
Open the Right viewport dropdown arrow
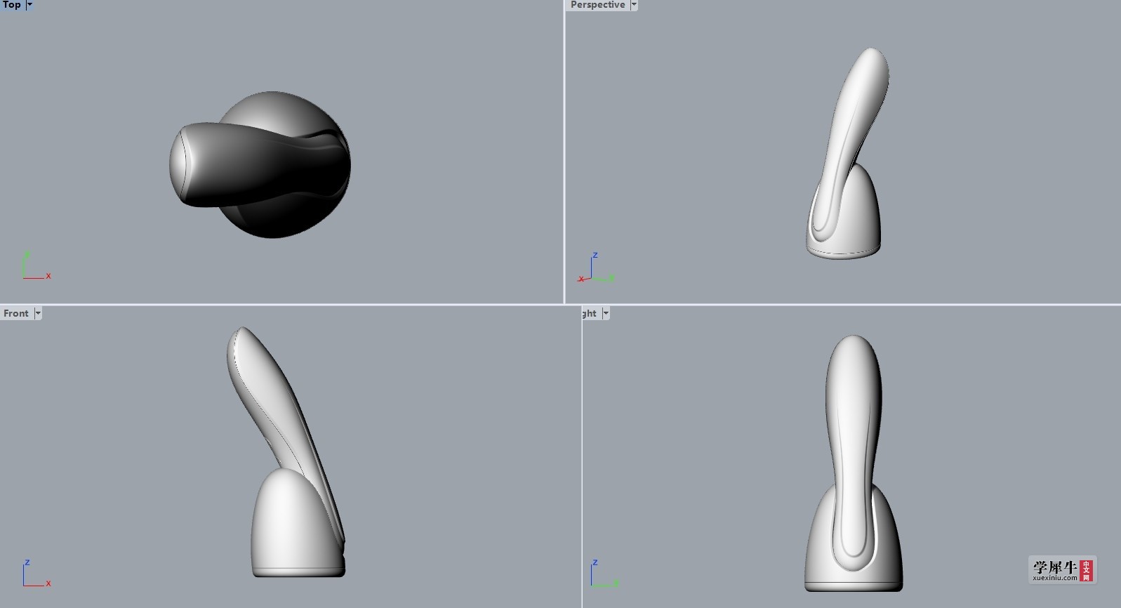coord(606,313)
